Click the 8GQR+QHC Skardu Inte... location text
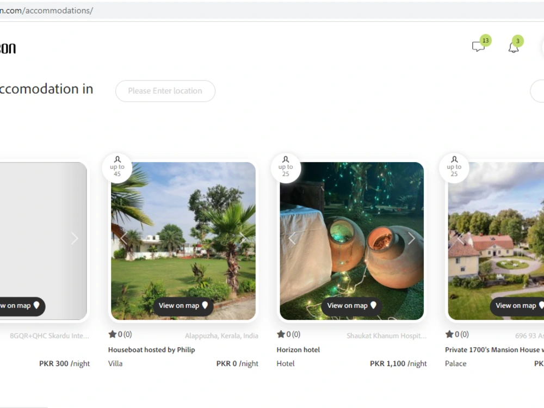The image size is (544, 408). pyautogui.click(x=50, y=336)
